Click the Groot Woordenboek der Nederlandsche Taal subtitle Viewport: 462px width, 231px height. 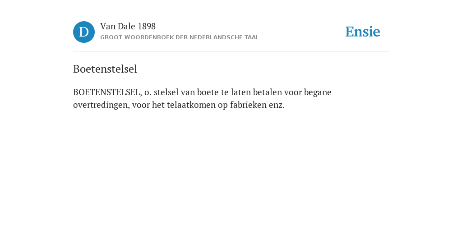(x=180, y=37)
